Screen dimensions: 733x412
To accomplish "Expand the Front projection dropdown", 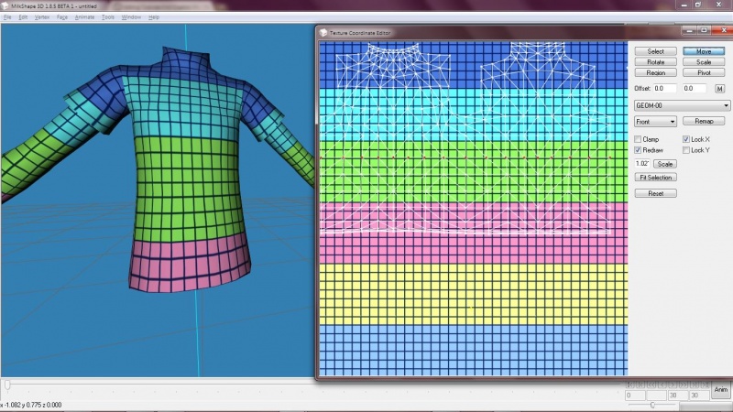I will [x=655, y=121].
